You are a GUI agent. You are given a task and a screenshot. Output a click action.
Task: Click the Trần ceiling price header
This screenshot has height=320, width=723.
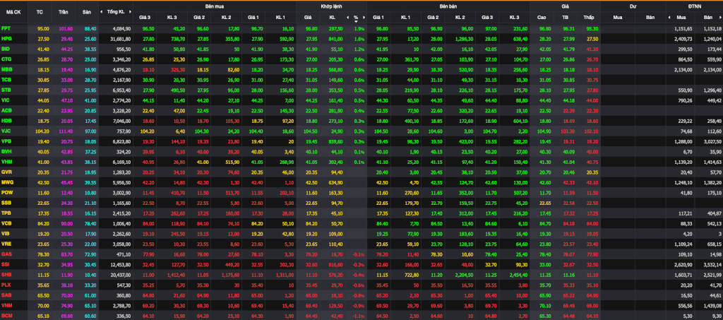[64, 12]
